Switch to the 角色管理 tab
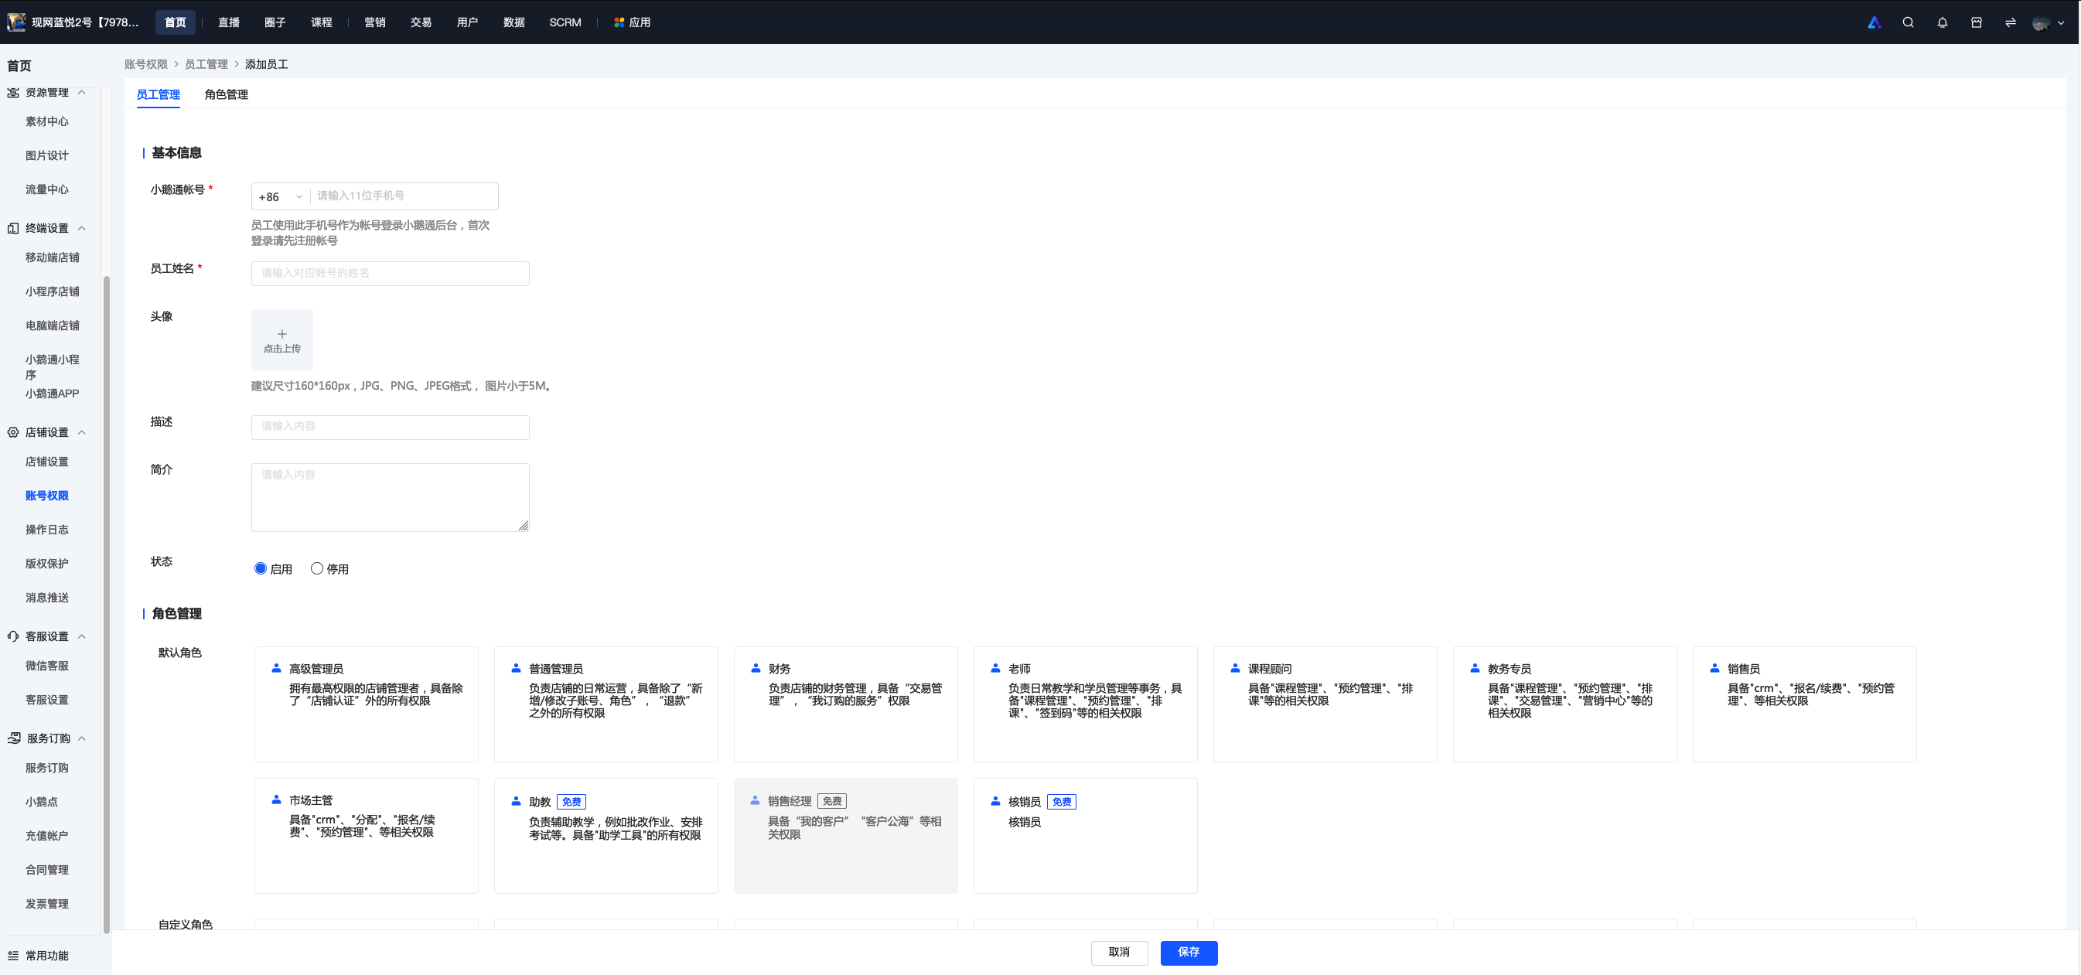This screenshot has height=975, width=2081. click(x=226, y=94)
